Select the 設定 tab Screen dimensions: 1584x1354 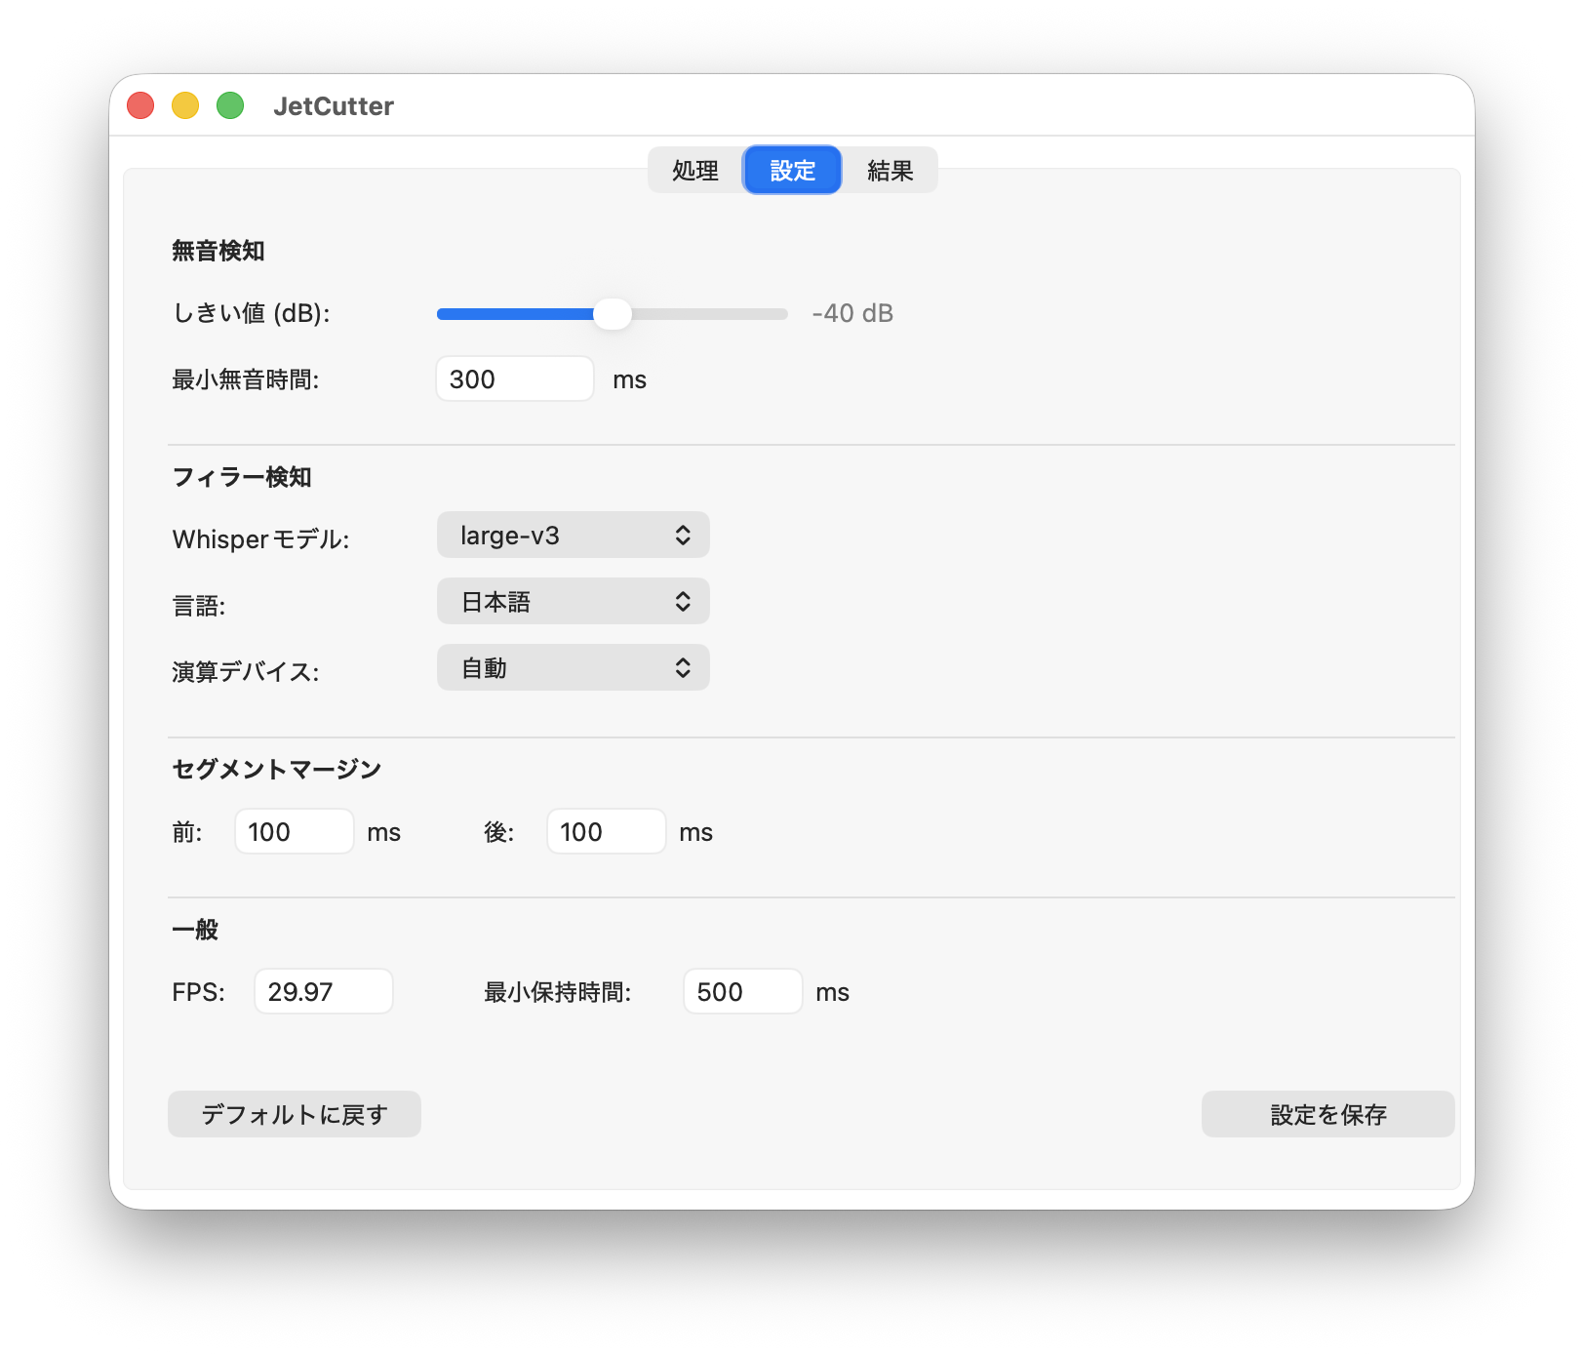792,171
